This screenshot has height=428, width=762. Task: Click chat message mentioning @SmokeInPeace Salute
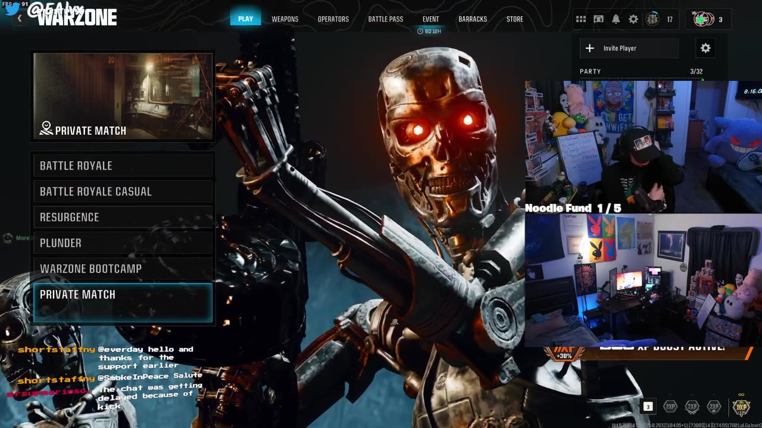click(x=110, y=377)
